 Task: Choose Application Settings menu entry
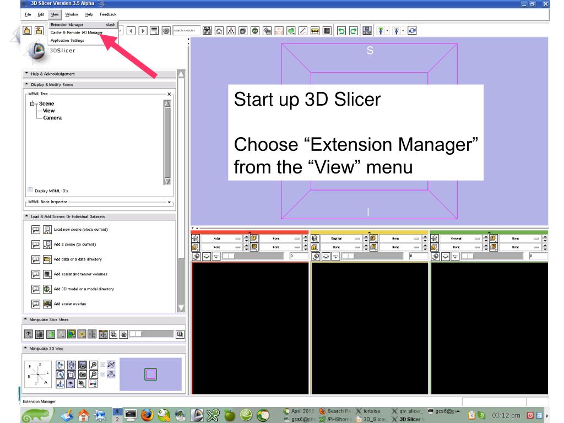point(83,41)
